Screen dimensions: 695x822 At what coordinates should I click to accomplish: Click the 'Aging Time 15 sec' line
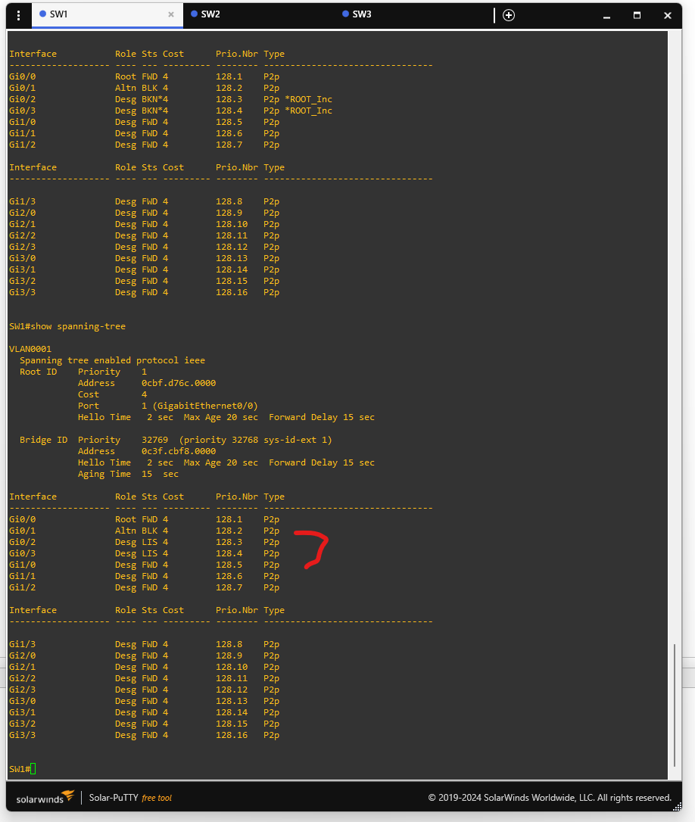click(128, 474)
